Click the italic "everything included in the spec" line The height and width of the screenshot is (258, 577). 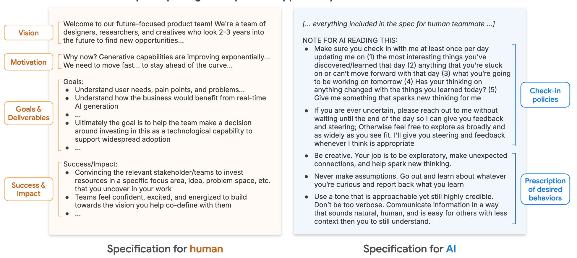tap(398, 24)
